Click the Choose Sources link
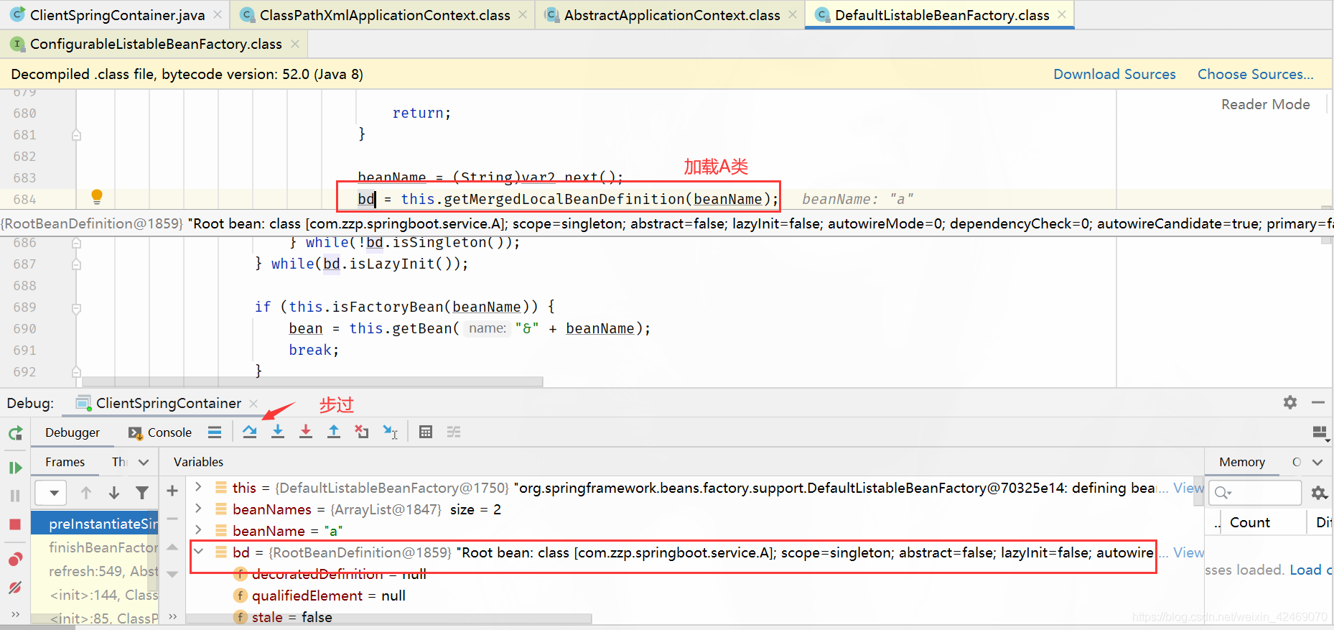This screenshot has width=1334, height=630. [x=1255, y=74]
